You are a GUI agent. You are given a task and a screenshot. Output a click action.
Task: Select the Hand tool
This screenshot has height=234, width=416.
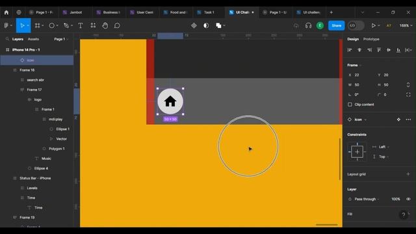click(105, 25)
